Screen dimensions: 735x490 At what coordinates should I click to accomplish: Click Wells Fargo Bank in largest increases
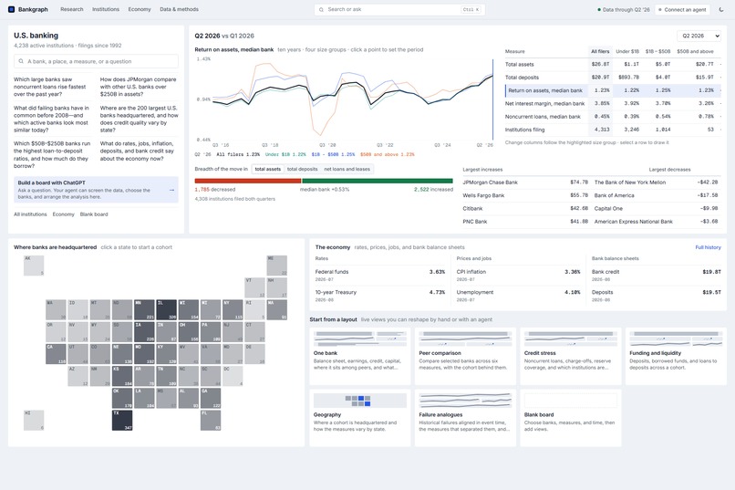[525, 195]
